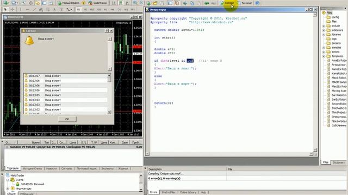Switch chart to D1 timeframe
348x195 pixels.
pyautogui.click(x=119, y=10)
